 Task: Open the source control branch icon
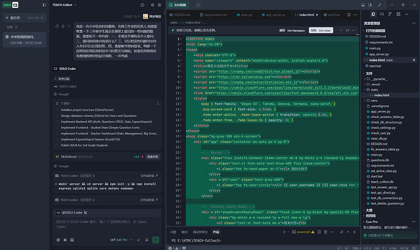pos(390,14)
